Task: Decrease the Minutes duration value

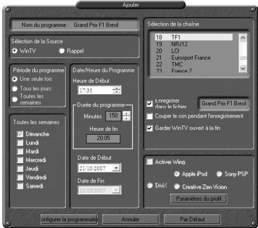Action: point(127,118)
